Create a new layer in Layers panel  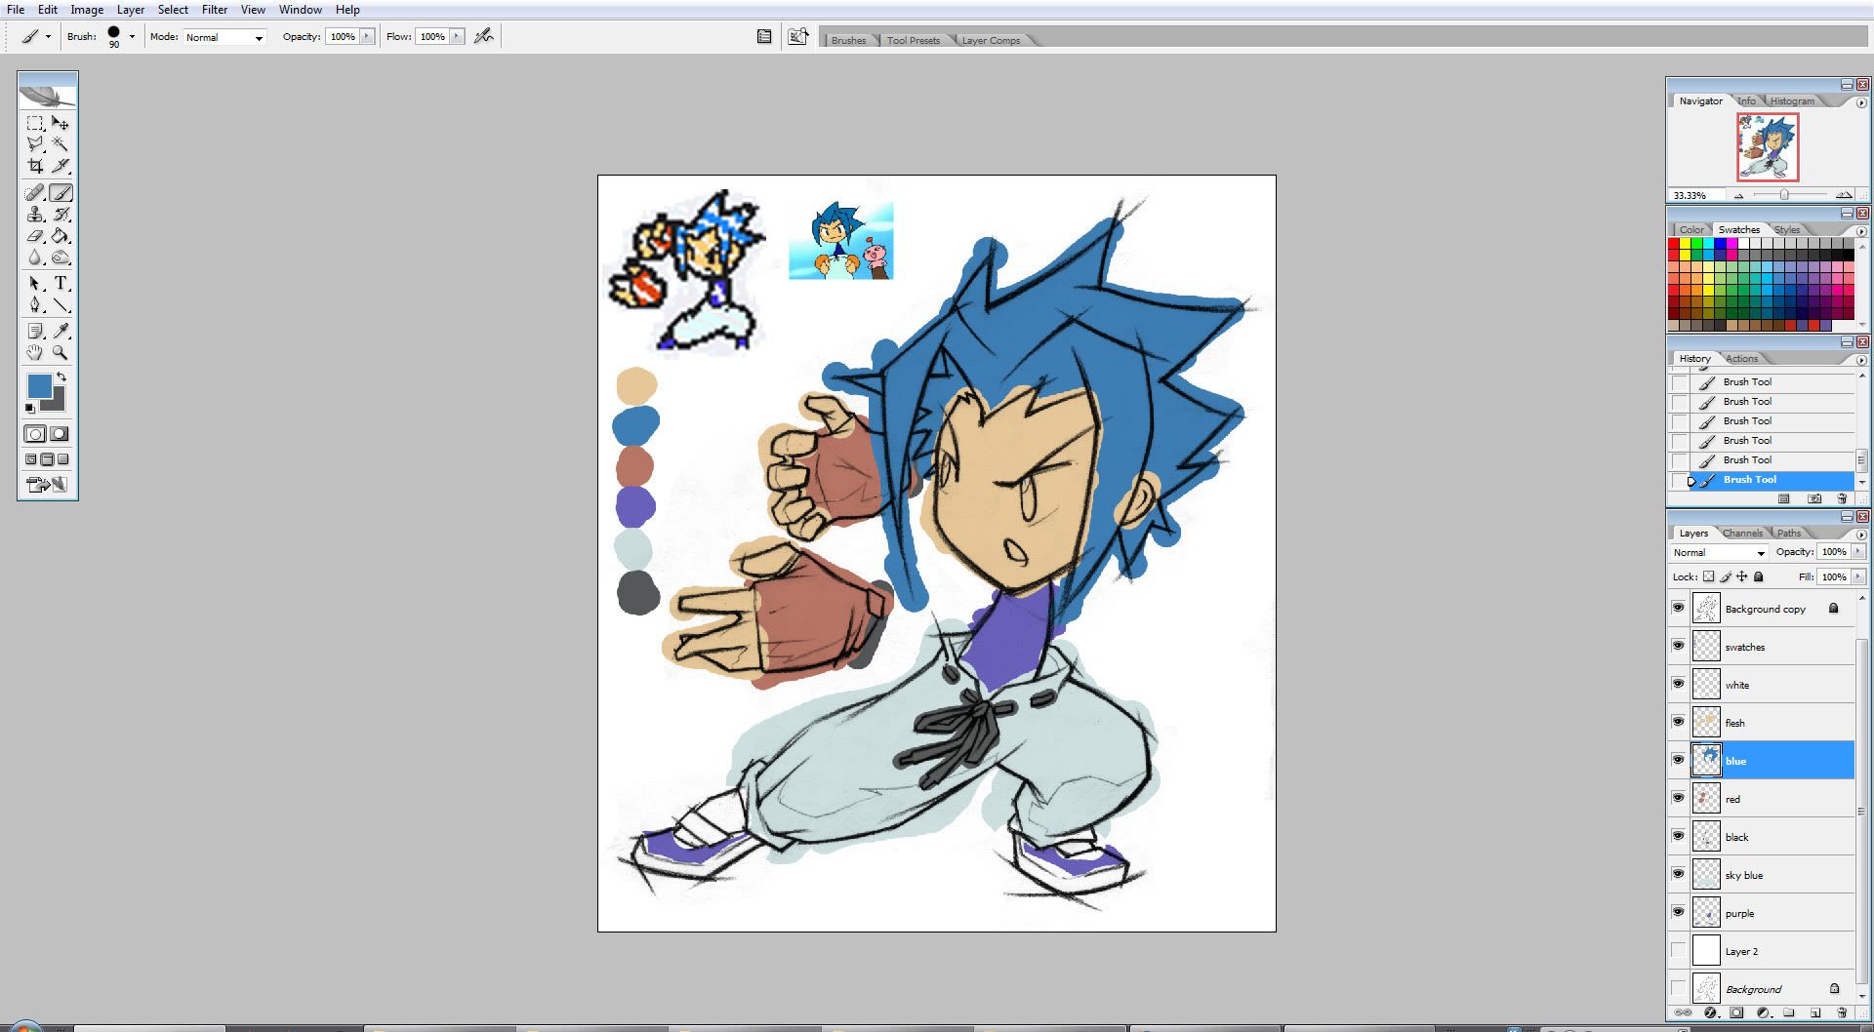(x=1815, y=1013)
